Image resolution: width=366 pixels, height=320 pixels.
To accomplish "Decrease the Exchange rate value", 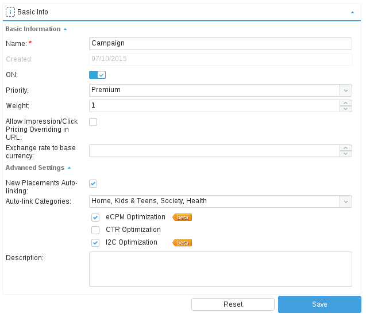I will pyautogui.click(x=346, y=154).
